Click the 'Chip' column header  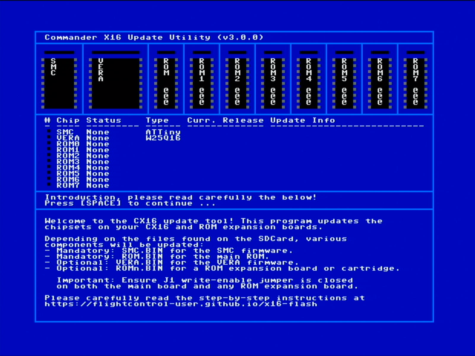point(68,120)
